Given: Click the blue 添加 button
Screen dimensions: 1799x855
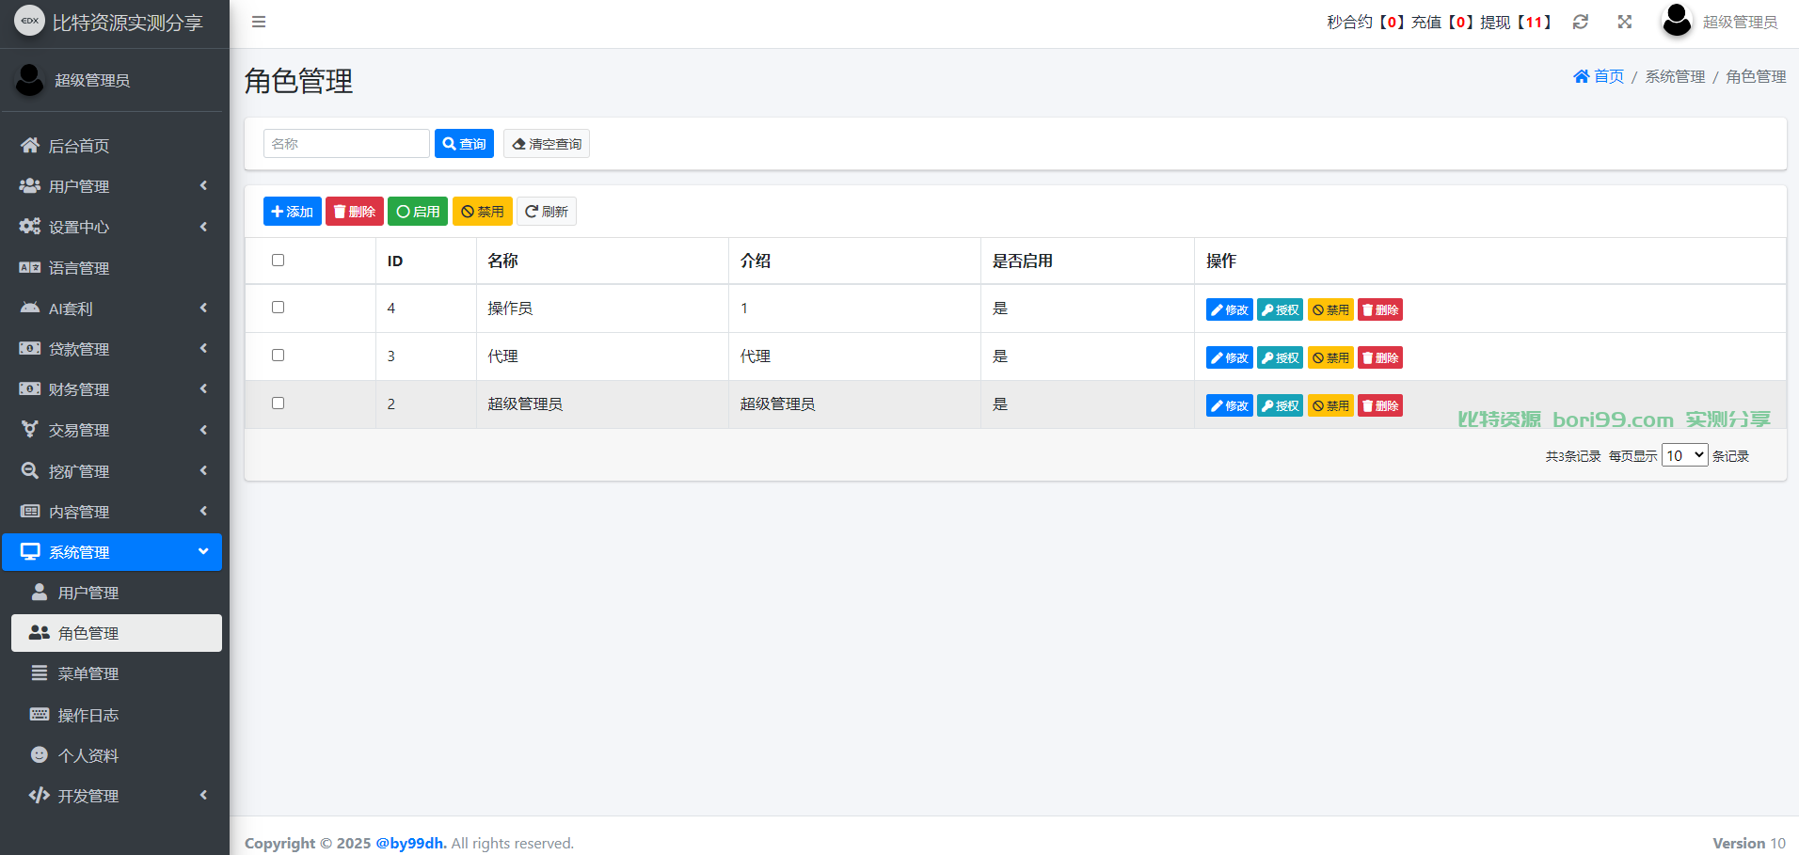Looking at the screenshot, I should pyautogui.click(x=293, y=212).
